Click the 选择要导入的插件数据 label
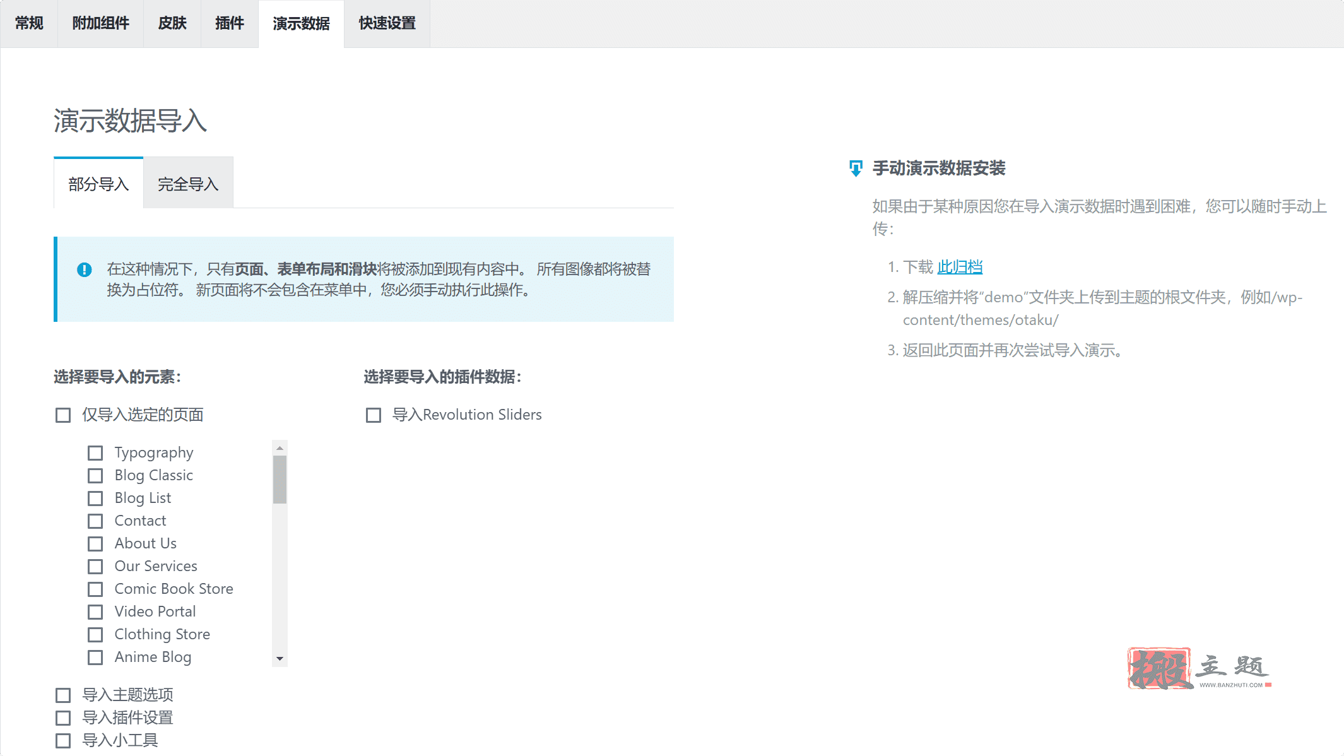1344x756 pixels. (x=442, y=377)
